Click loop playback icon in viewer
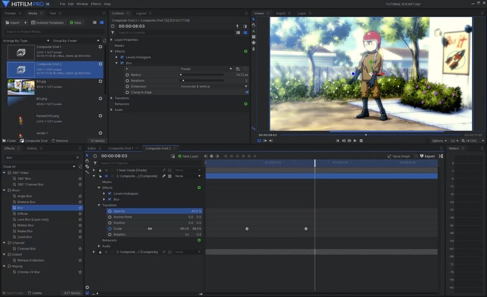 pyautogui.click(x=259, y=141)
